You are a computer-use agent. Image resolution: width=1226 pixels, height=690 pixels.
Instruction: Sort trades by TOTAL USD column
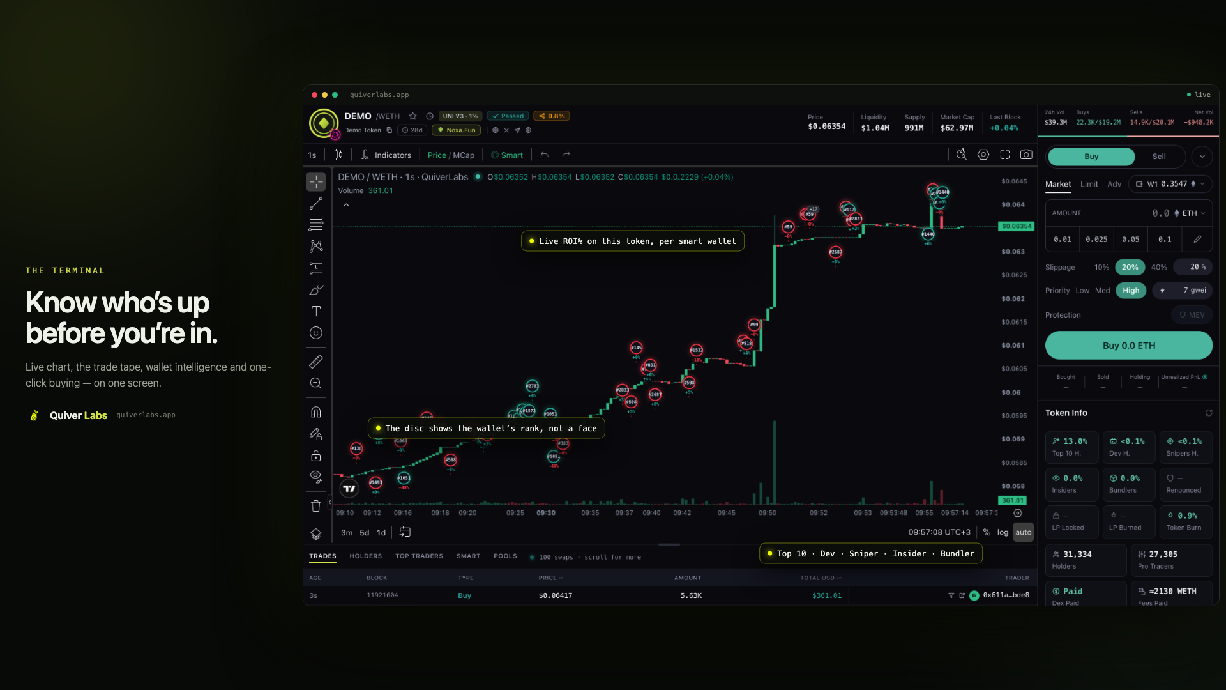[x=821, y=578]
